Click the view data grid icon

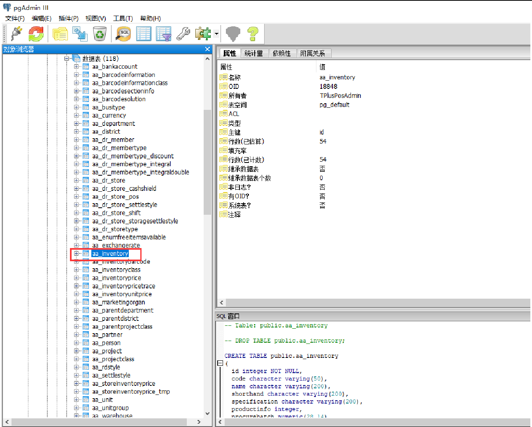pyautogui.click(x=144, y=34)
